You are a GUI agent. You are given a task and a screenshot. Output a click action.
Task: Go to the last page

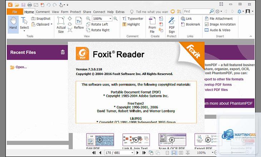(144, 153)
